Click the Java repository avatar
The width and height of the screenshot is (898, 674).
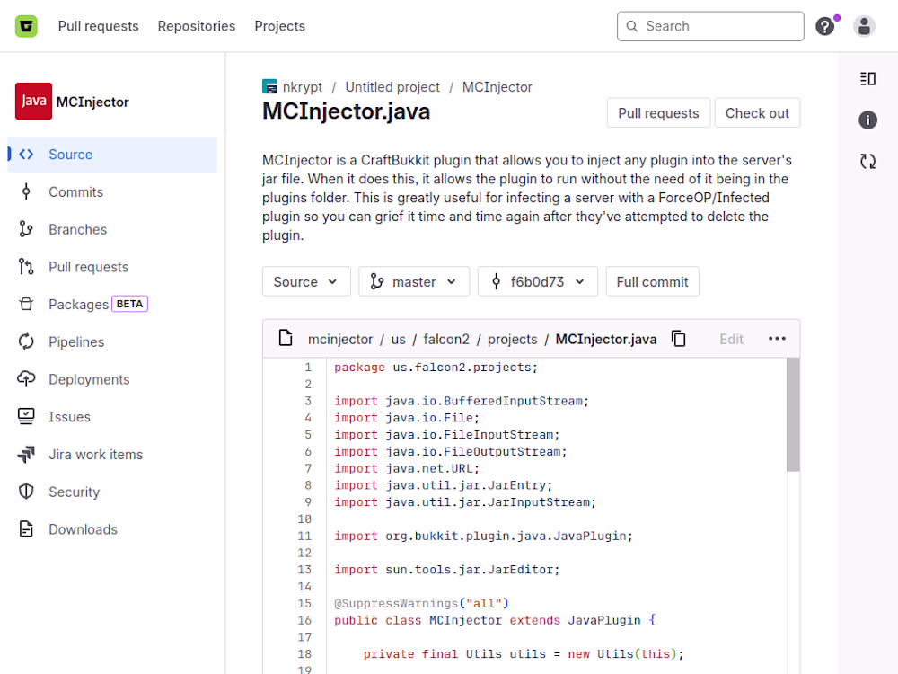point(33,102)
